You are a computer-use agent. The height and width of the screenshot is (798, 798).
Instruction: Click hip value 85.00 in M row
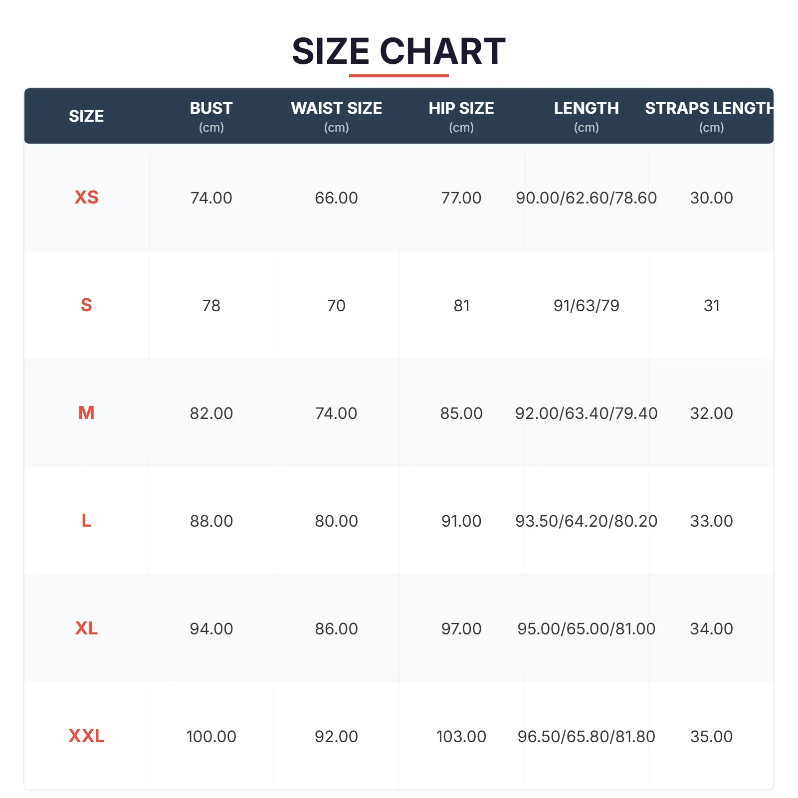(x=461, y=413)
